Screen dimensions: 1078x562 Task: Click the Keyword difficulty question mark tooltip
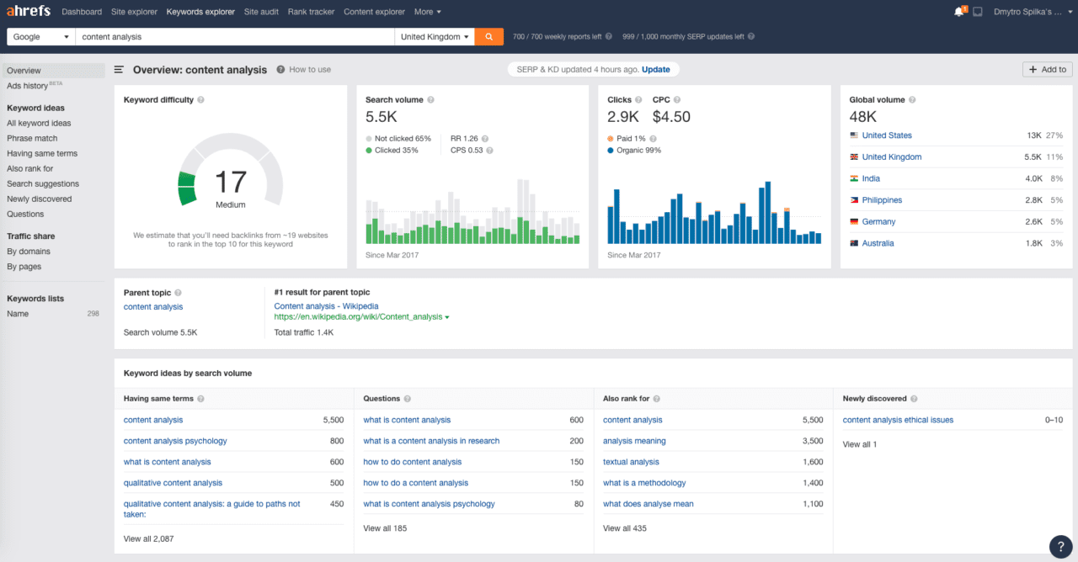[x=201, y=99]
